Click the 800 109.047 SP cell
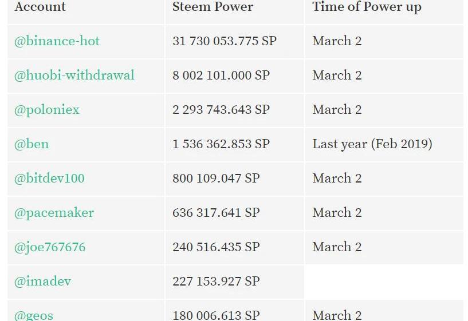 [215, 179]
